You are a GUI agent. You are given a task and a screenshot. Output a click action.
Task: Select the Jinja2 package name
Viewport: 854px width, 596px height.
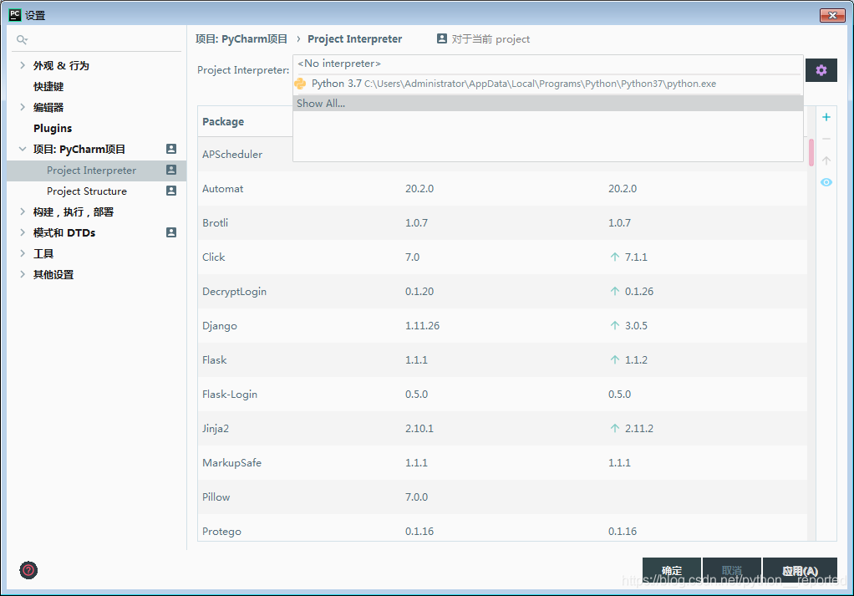click(216, 429)
